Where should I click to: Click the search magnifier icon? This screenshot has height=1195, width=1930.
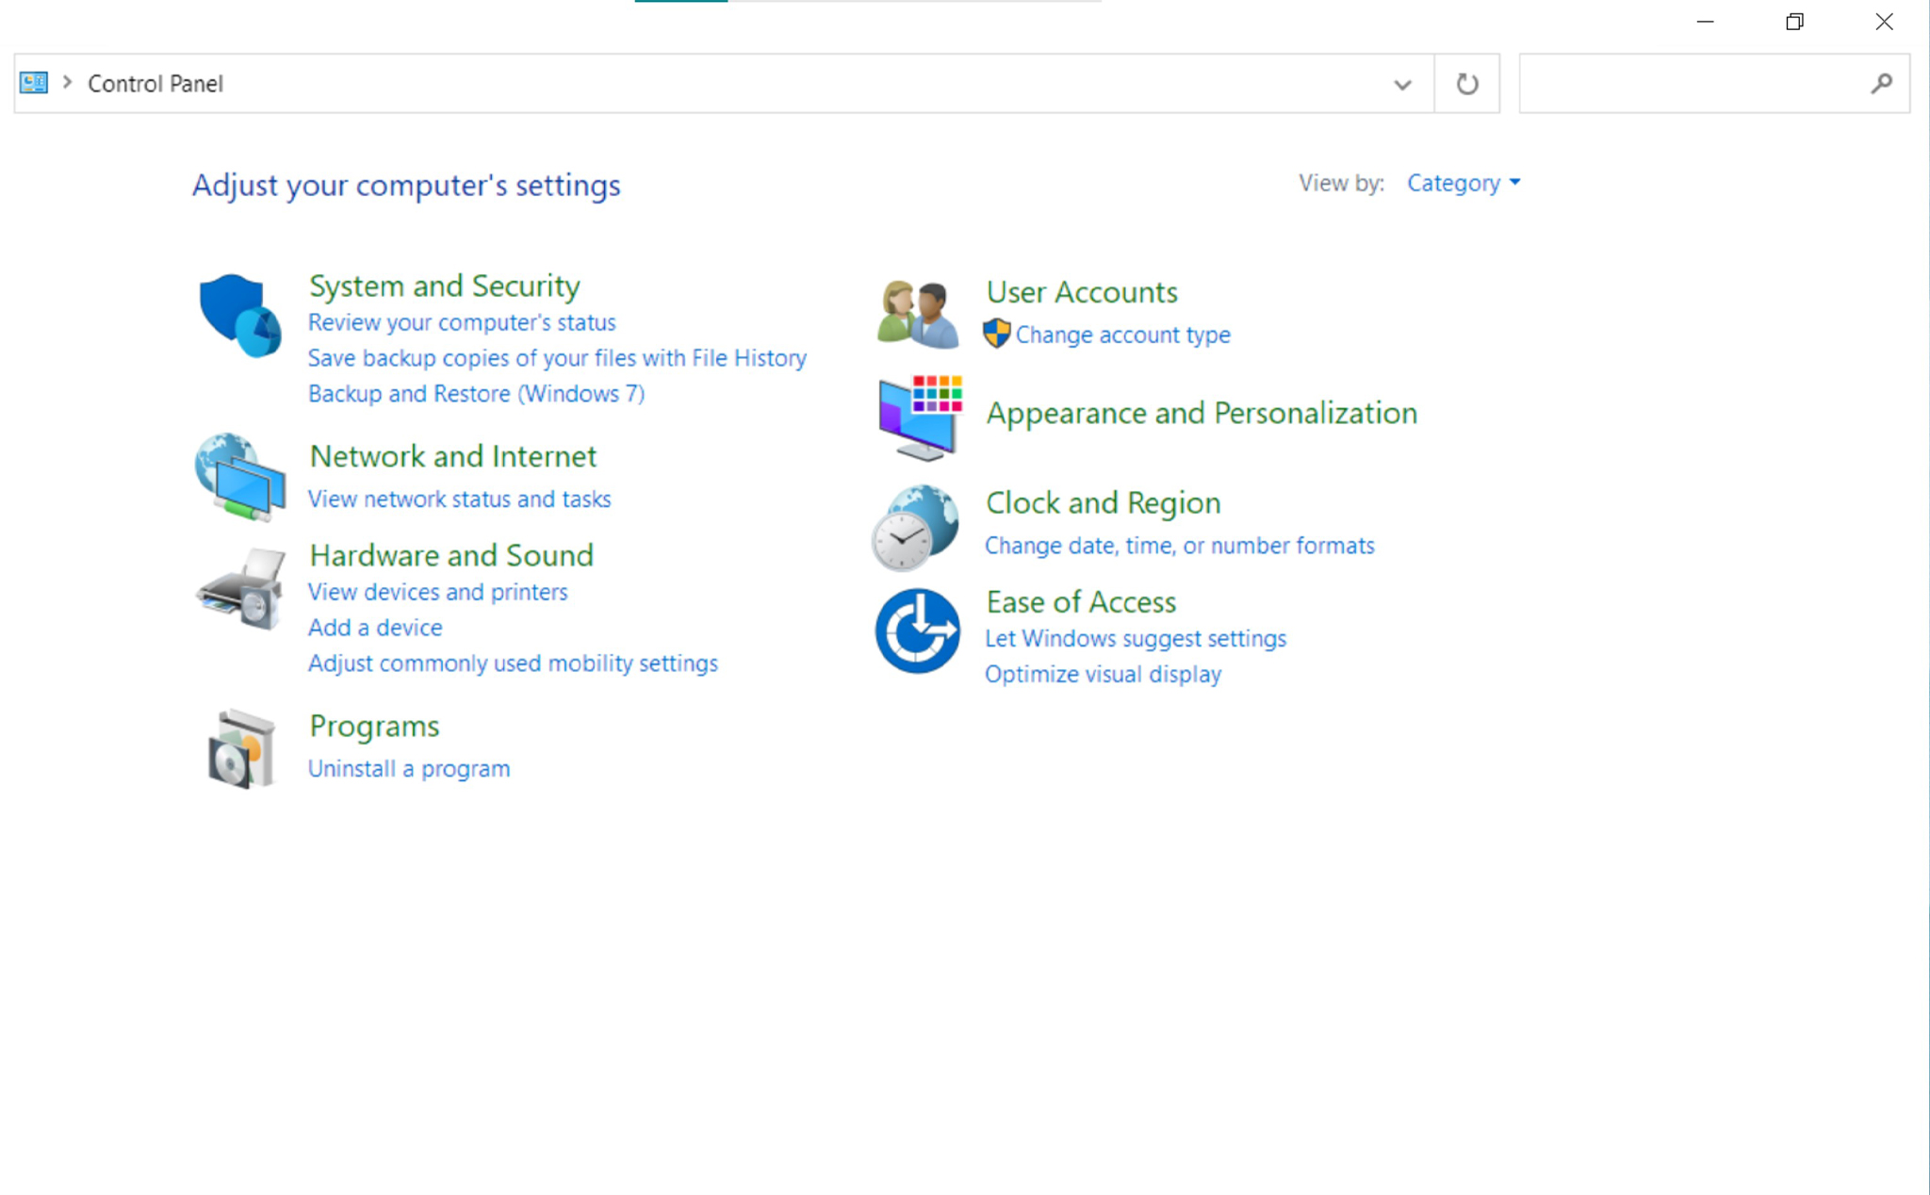pos(1881,84)
